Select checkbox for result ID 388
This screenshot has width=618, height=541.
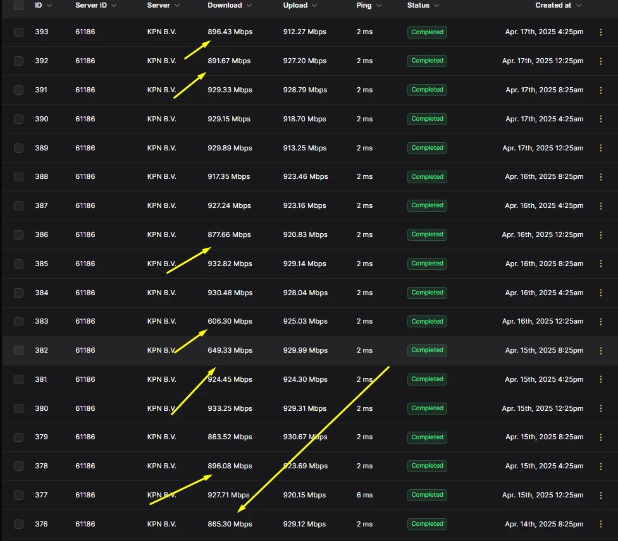click(x=18, y=177)
